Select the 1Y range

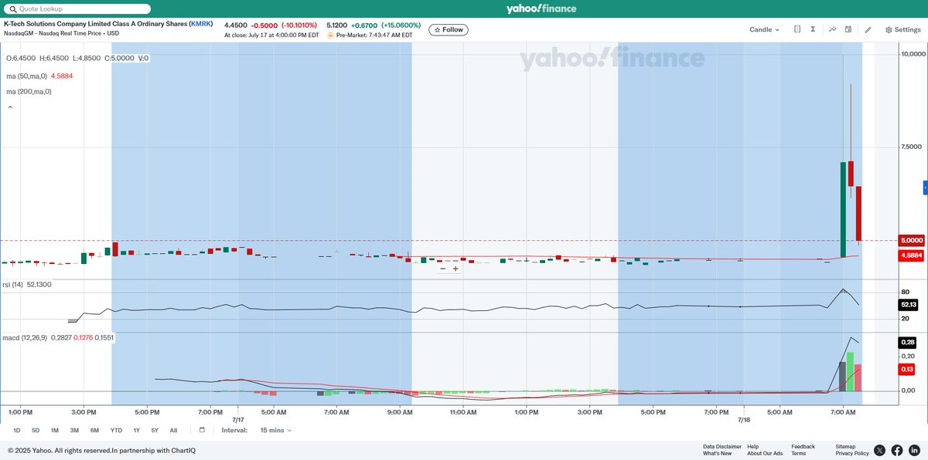[136, 430]
